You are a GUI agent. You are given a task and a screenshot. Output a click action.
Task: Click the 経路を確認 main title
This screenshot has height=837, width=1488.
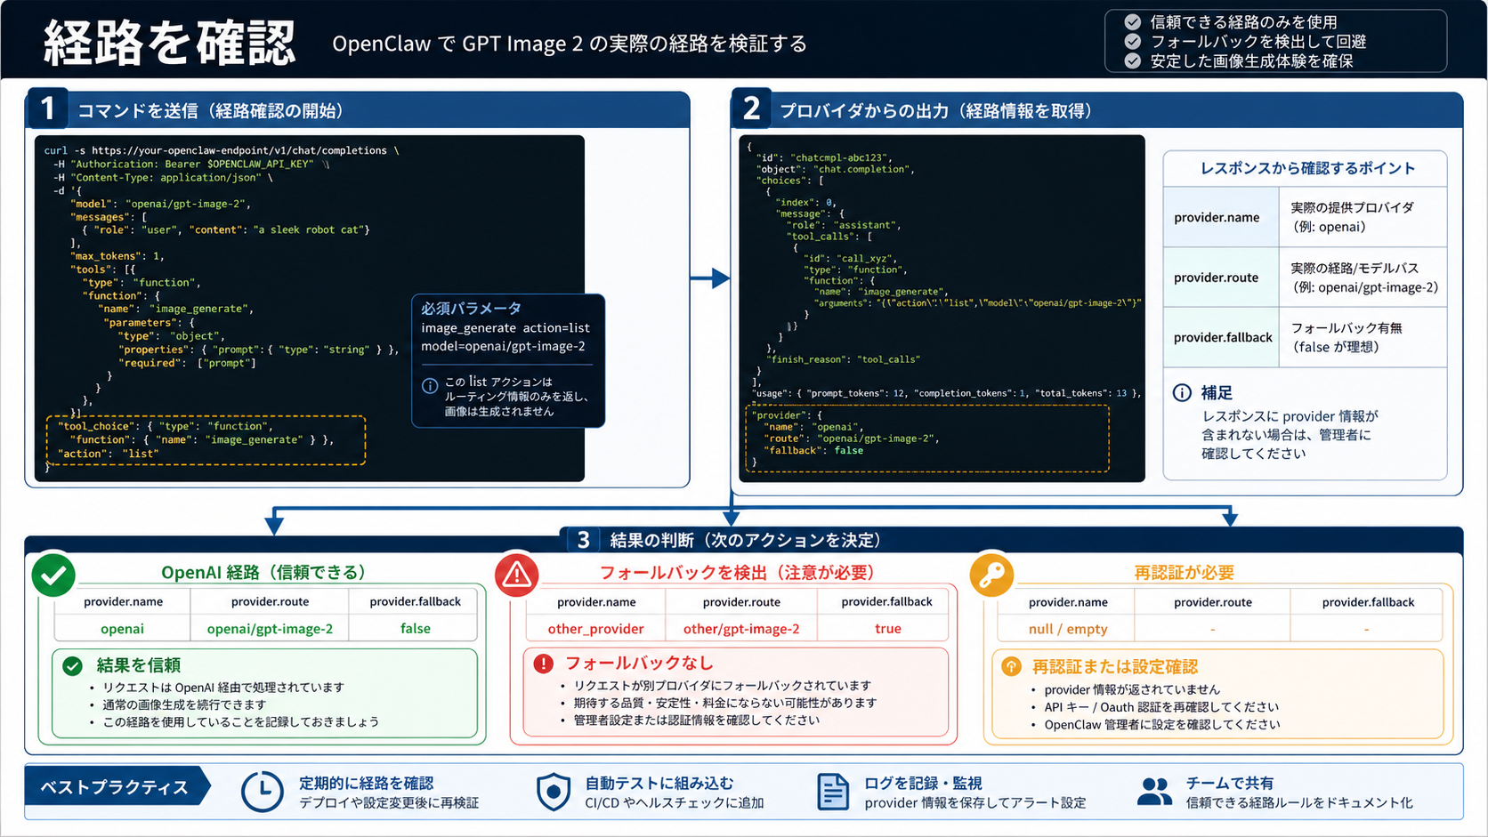click(x=169, y=43)
